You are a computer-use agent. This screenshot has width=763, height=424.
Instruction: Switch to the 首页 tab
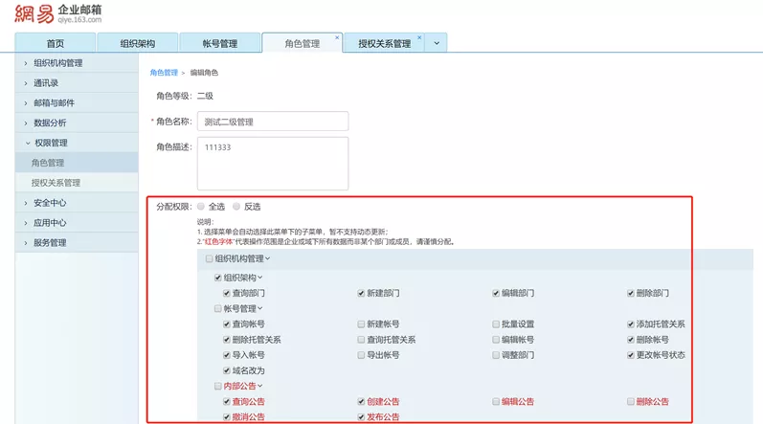point(56,44)
